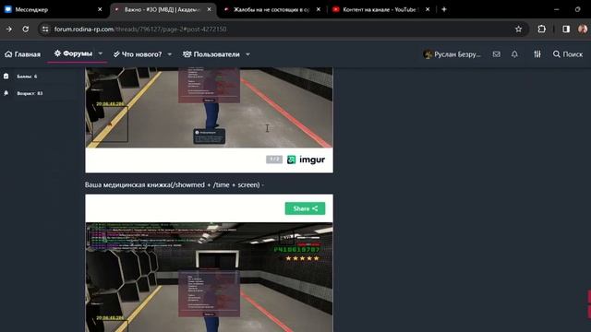The image size is (591, 332).
Task: Open the Форумы navigation item
Action: point(73,53)
